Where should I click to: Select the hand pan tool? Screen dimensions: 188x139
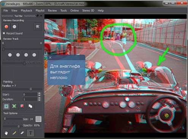6,133
